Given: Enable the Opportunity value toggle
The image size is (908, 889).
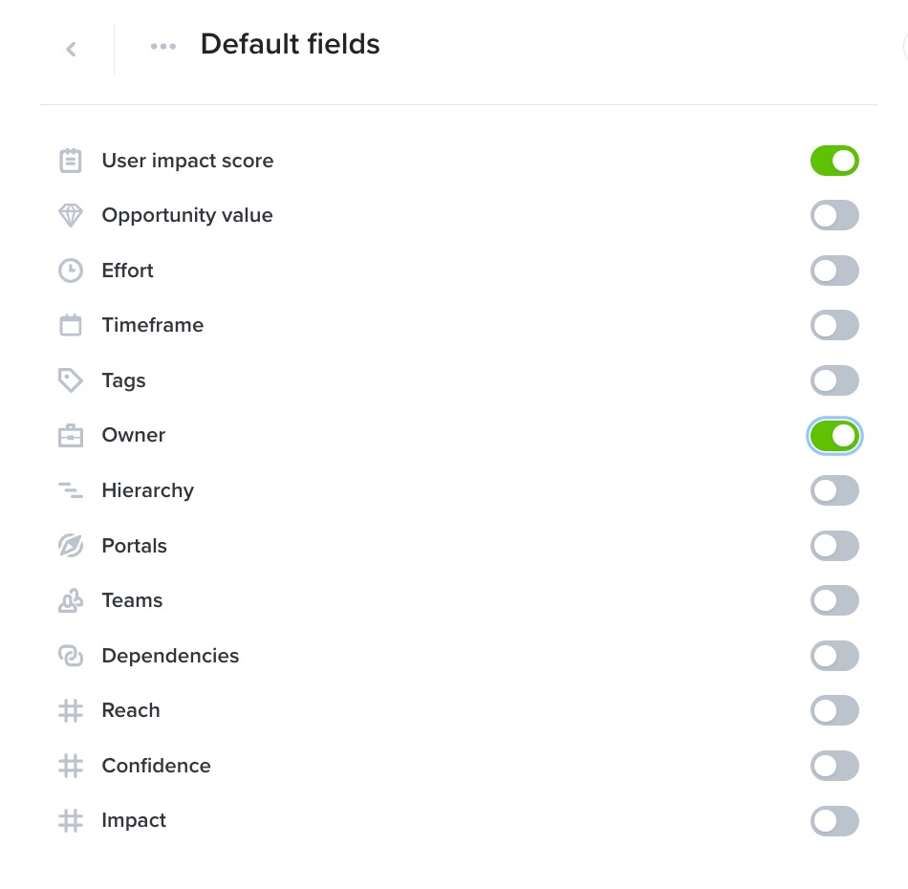Looking at the screenshot, I should click(834, 215).
